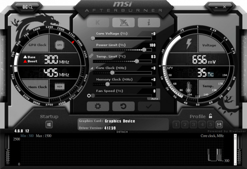Apply settings with the checkmark button

(149, 106)
